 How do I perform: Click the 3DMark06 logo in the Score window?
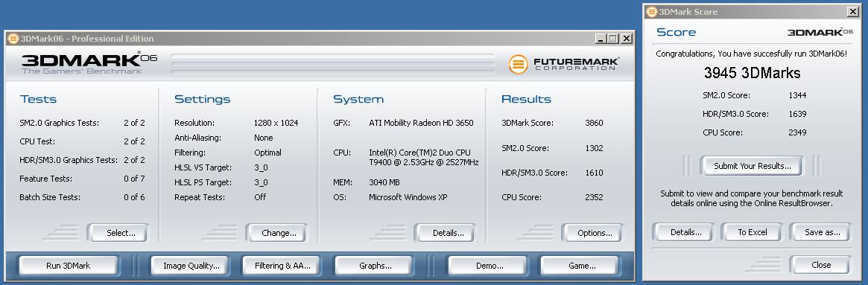[x=820, y=32]
